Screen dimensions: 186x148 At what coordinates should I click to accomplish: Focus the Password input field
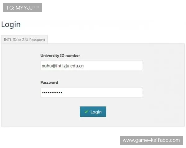click(x=91, y=92)
